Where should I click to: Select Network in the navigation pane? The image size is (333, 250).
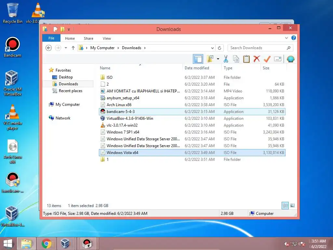point(63,118)
